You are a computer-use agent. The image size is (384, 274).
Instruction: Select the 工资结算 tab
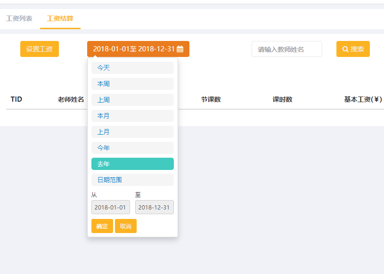[60, 18]
